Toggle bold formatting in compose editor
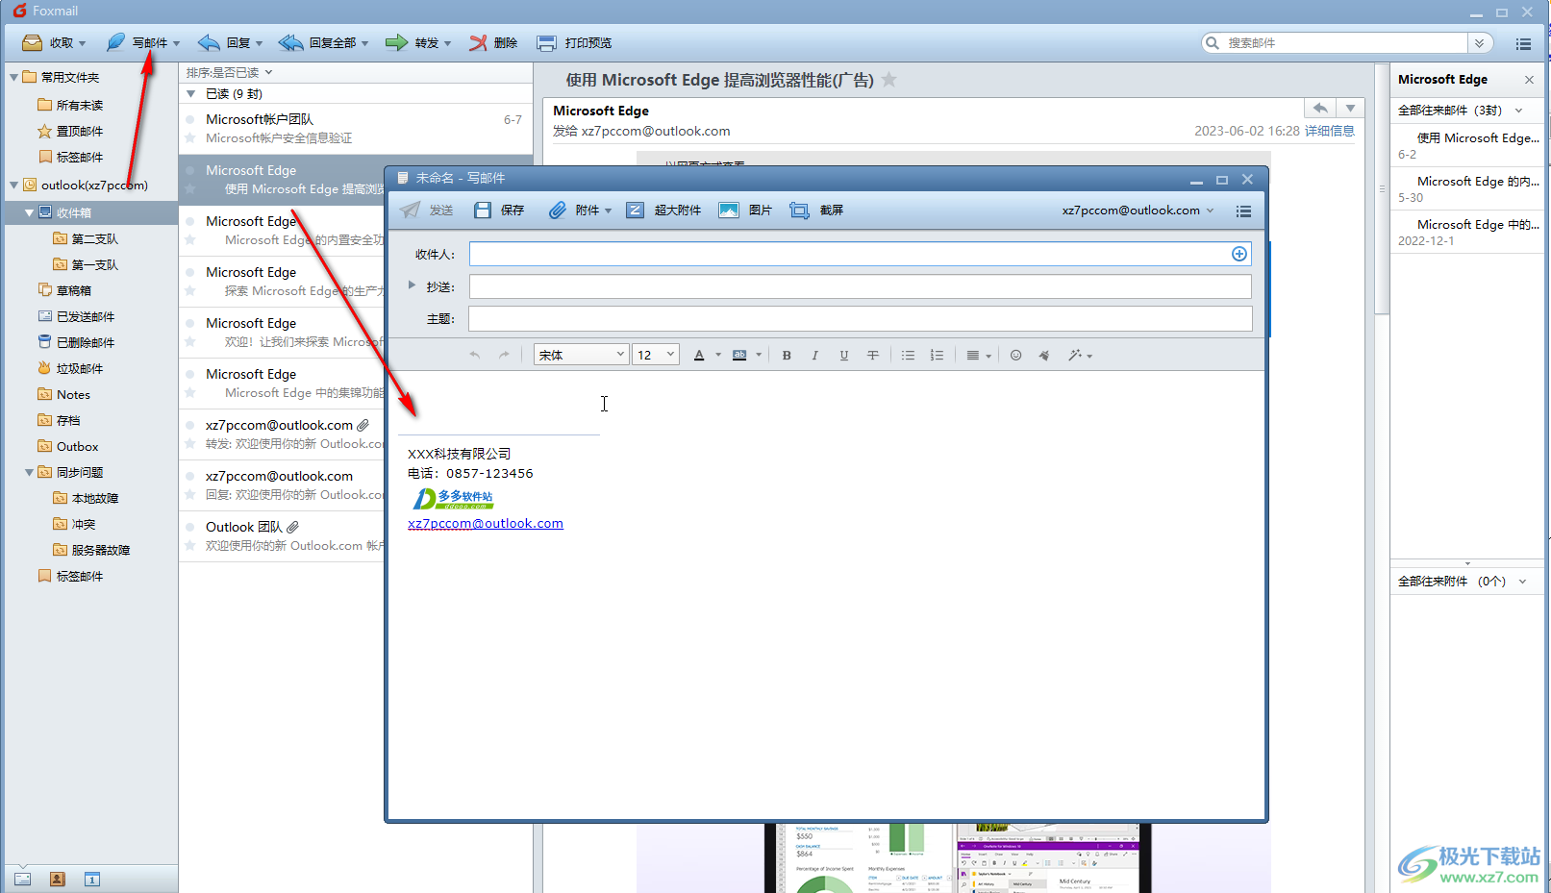Viewport: 1551px width, 893px height. [x=787, y=355]
